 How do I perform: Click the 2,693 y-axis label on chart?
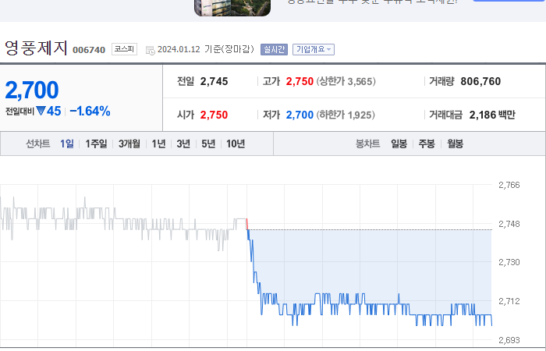click(x=509, y=340)
